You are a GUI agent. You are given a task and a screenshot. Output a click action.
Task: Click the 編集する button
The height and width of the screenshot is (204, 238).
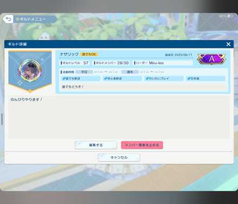pyautogui.click(x=96, y=145)
